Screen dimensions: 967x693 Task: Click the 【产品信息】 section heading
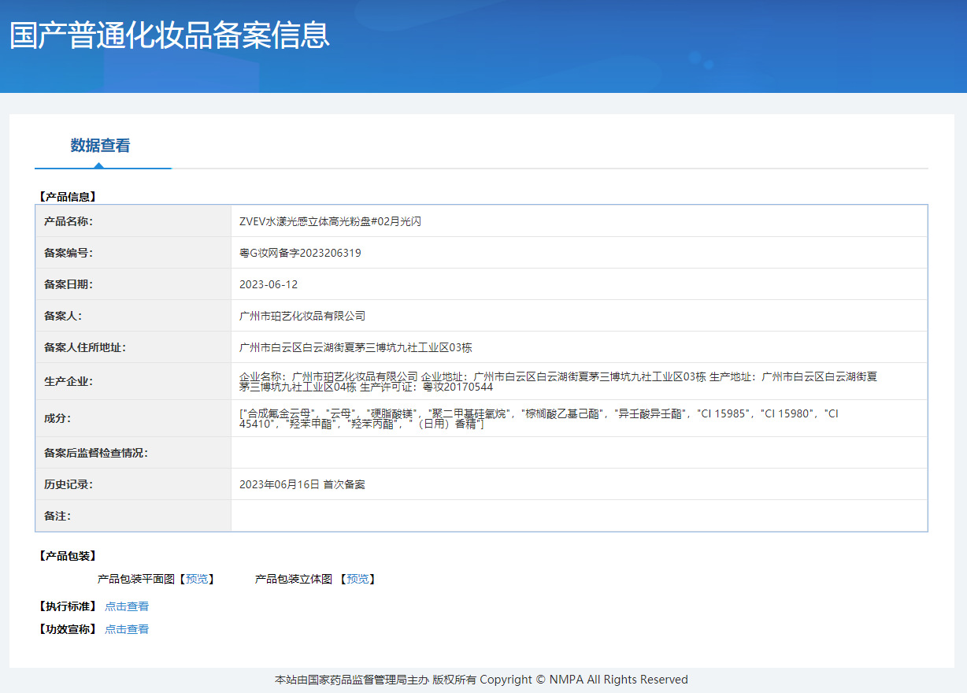point(67,197)
